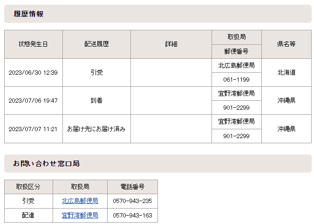The image size is (314, 224).
Task: Click the 北海道 prefecture cell
Action: [286, 73]
